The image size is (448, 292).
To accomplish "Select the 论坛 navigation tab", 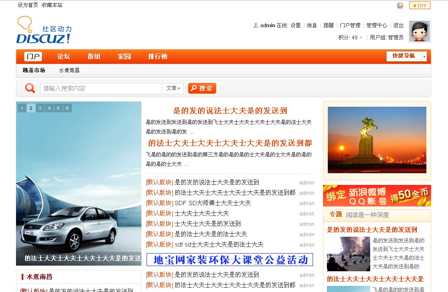I will tap(64, 56).
